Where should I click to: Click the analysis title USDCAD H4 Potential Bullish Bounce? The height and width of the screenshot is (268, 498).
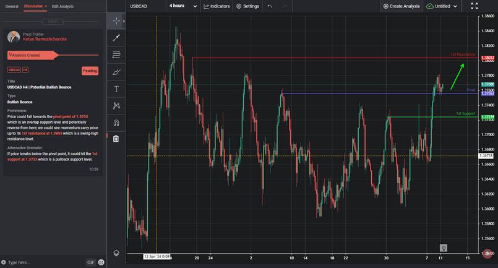pos(40,87)
